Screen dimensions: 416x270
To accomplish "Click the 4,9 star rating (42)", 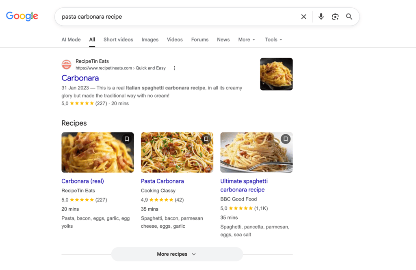I will coord(162,200).
